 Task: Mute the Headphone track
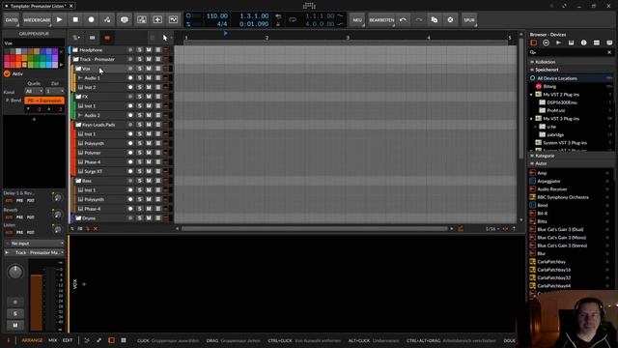pos(149,50)
